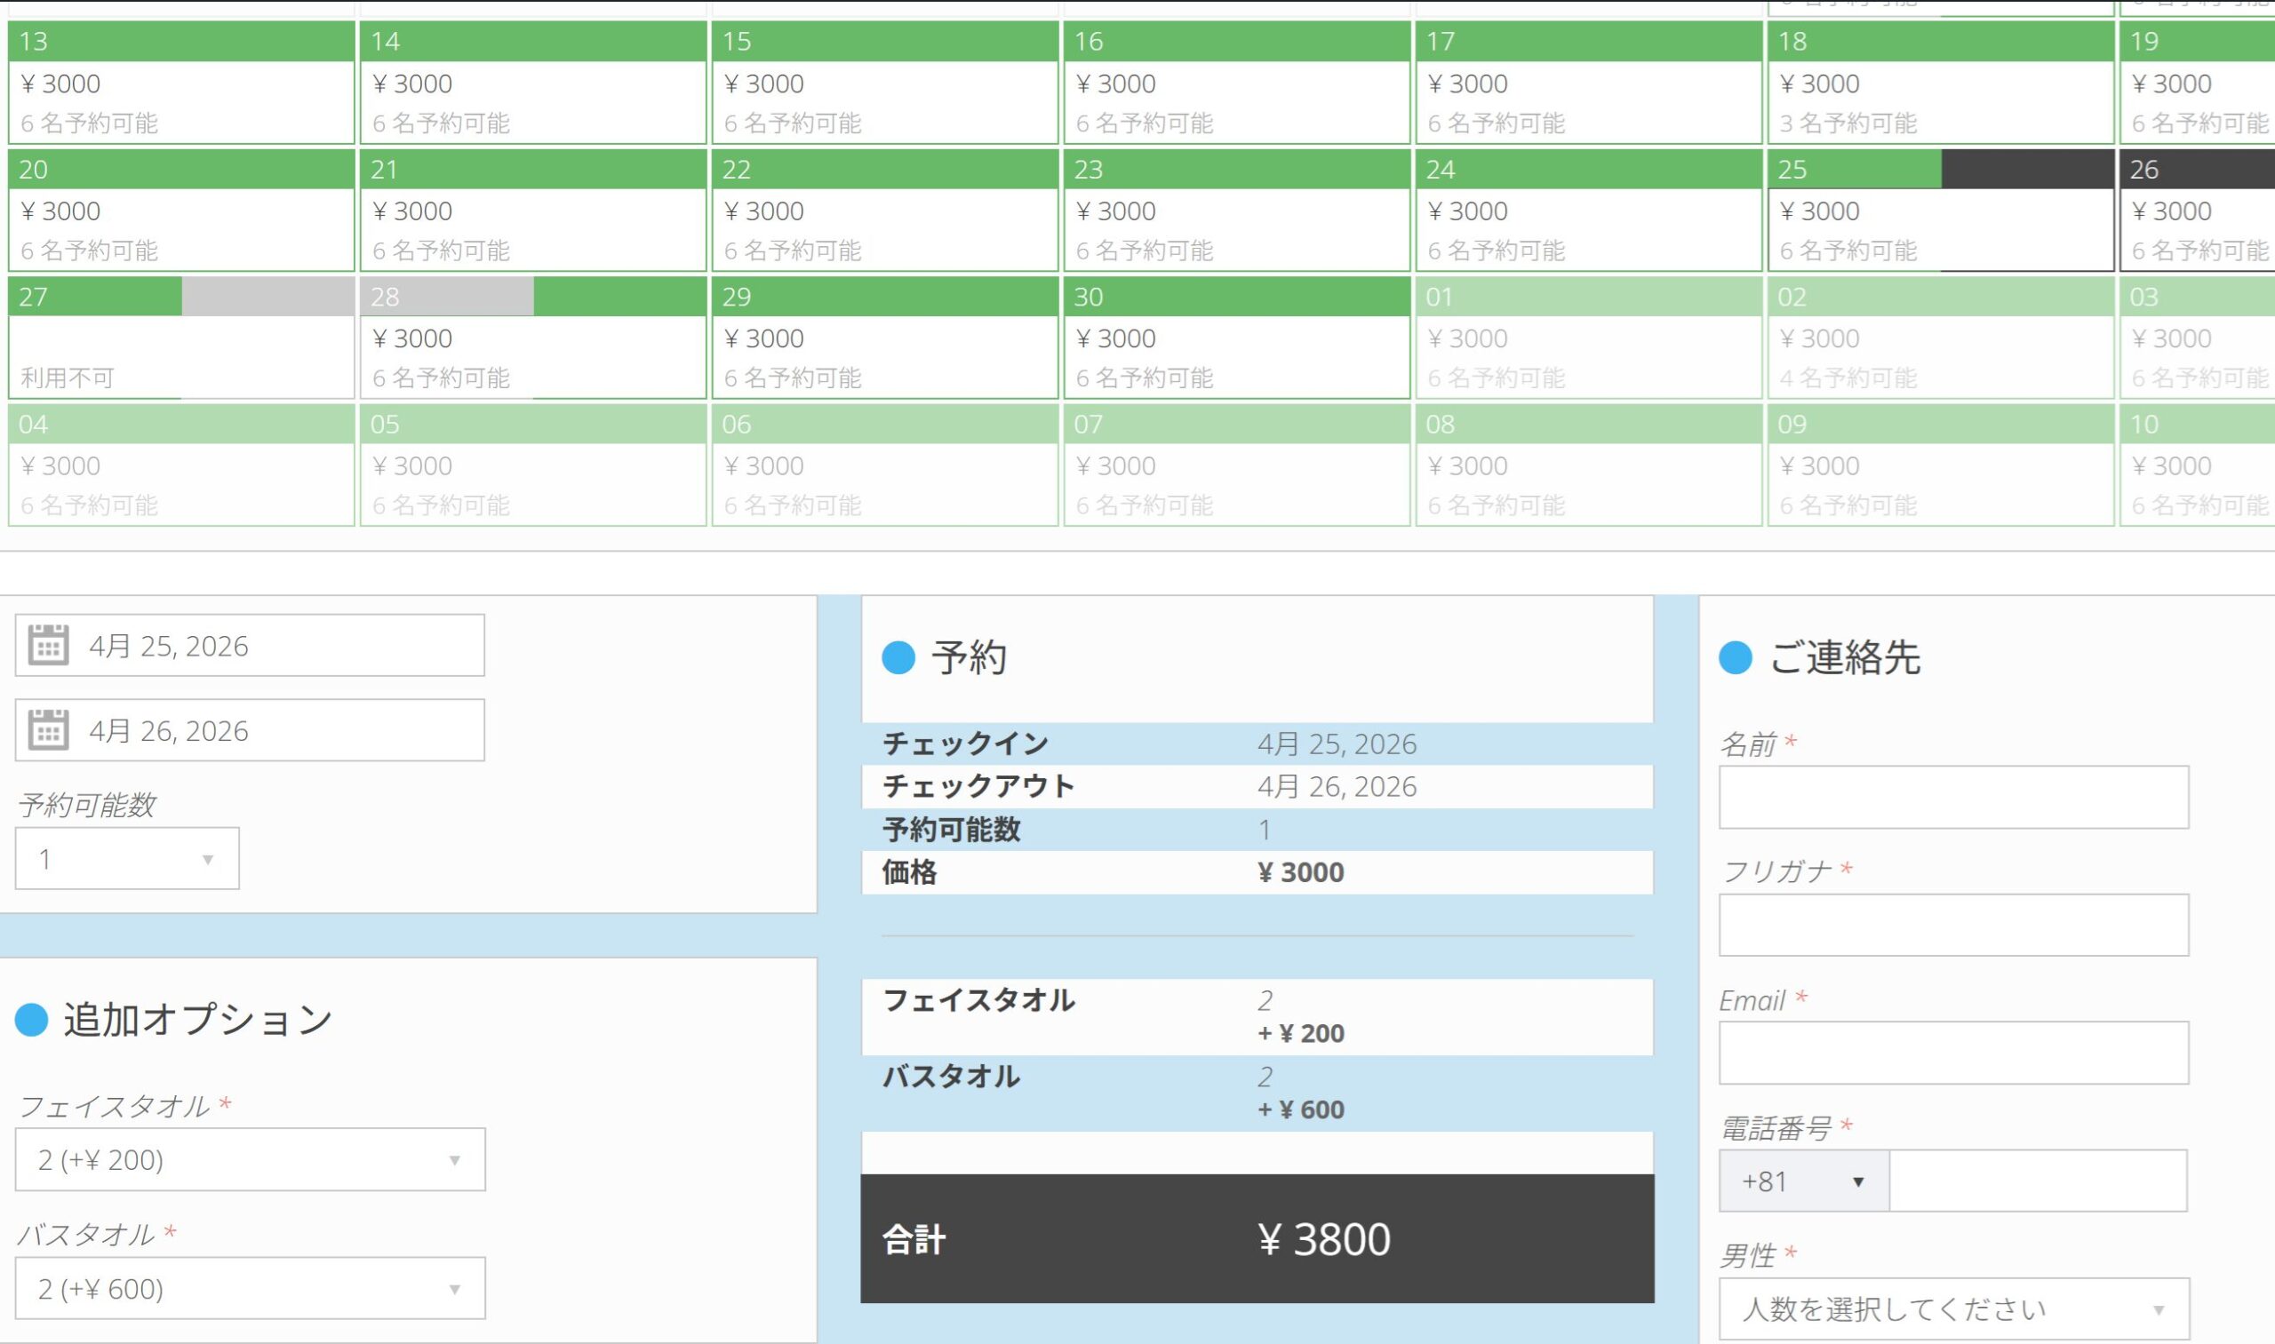Click the 名前 input field
The image size is (2275, 1344).
coord(1954,798)
